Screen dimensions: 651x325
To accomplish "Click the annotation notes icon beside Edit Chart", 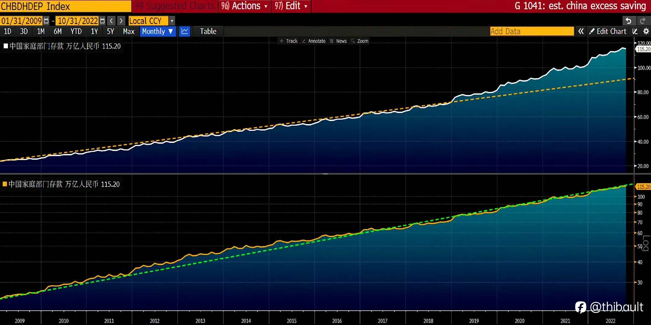I will pos(635,31).
